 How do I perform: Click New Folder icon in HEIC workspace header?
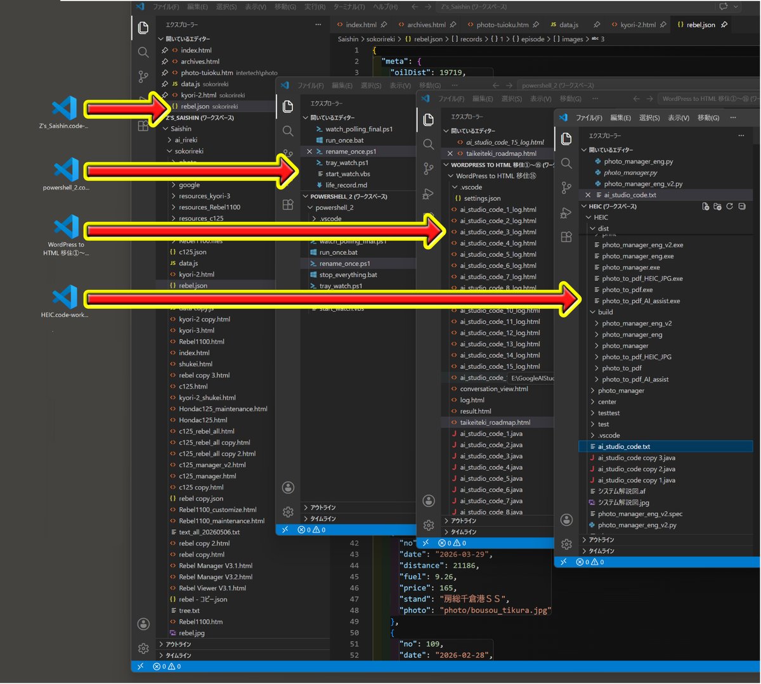click(717, 207)
